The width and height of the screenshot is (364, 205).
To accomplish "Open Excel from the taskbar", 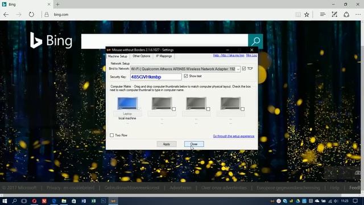I will 93,201.
